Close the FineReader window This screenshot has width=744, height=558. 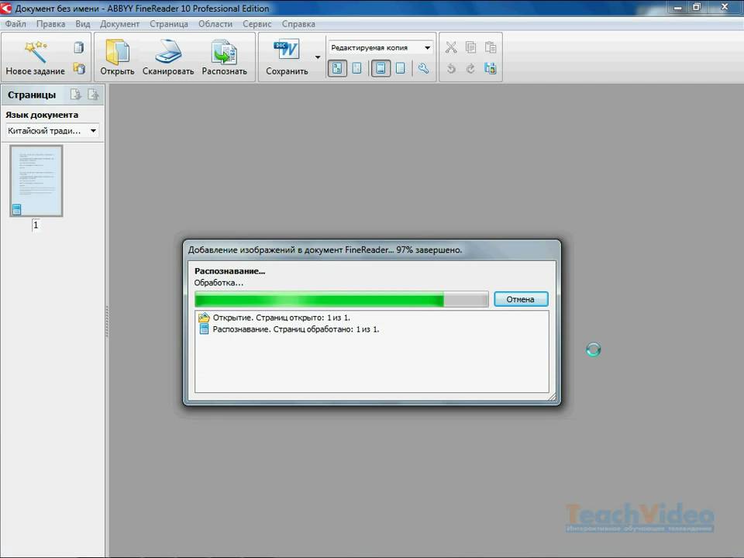pos(724,7)
